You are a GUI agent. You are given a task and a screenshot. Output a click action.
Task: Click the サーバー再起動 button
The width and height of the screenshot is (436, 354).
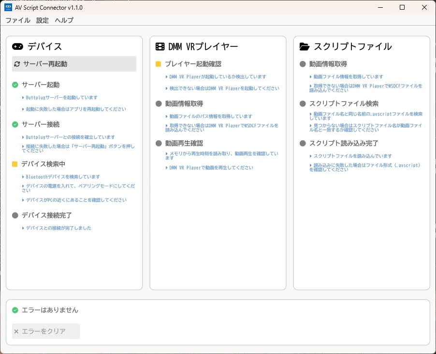click(x=74, y=64)
